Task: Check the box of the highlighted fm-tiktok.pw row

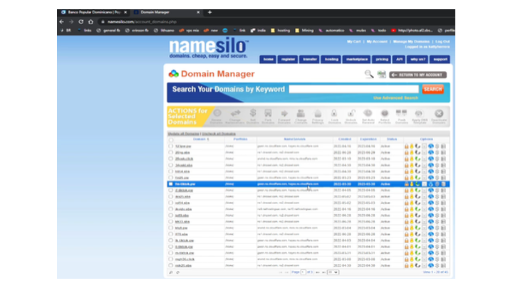Action: [x=171, y=184]
